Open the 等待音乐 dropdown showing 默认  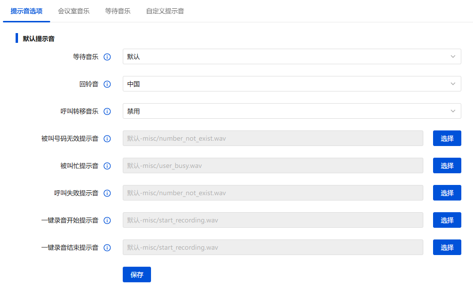[x=291, y=56]
